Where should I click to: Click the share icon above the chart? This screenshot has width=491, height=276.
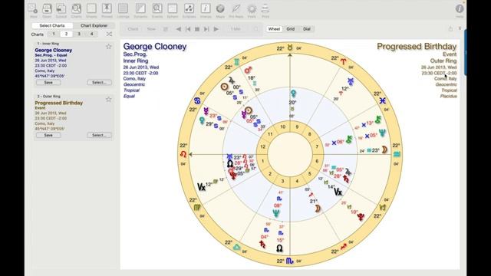pyautogui.click(x=450, y=29)
